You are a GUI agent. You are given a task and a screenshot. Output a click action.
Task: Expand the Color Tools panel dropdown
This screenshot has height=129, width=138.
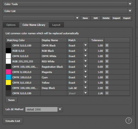click(130, 4)
